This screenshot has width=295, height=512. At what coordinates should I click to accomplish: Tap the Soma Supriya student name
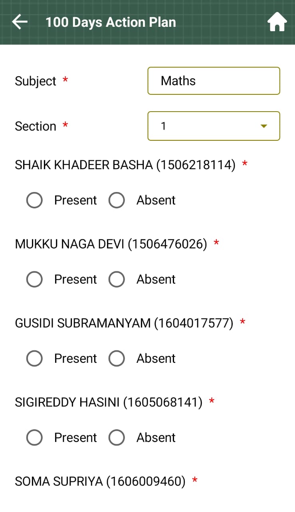point(100,482)
